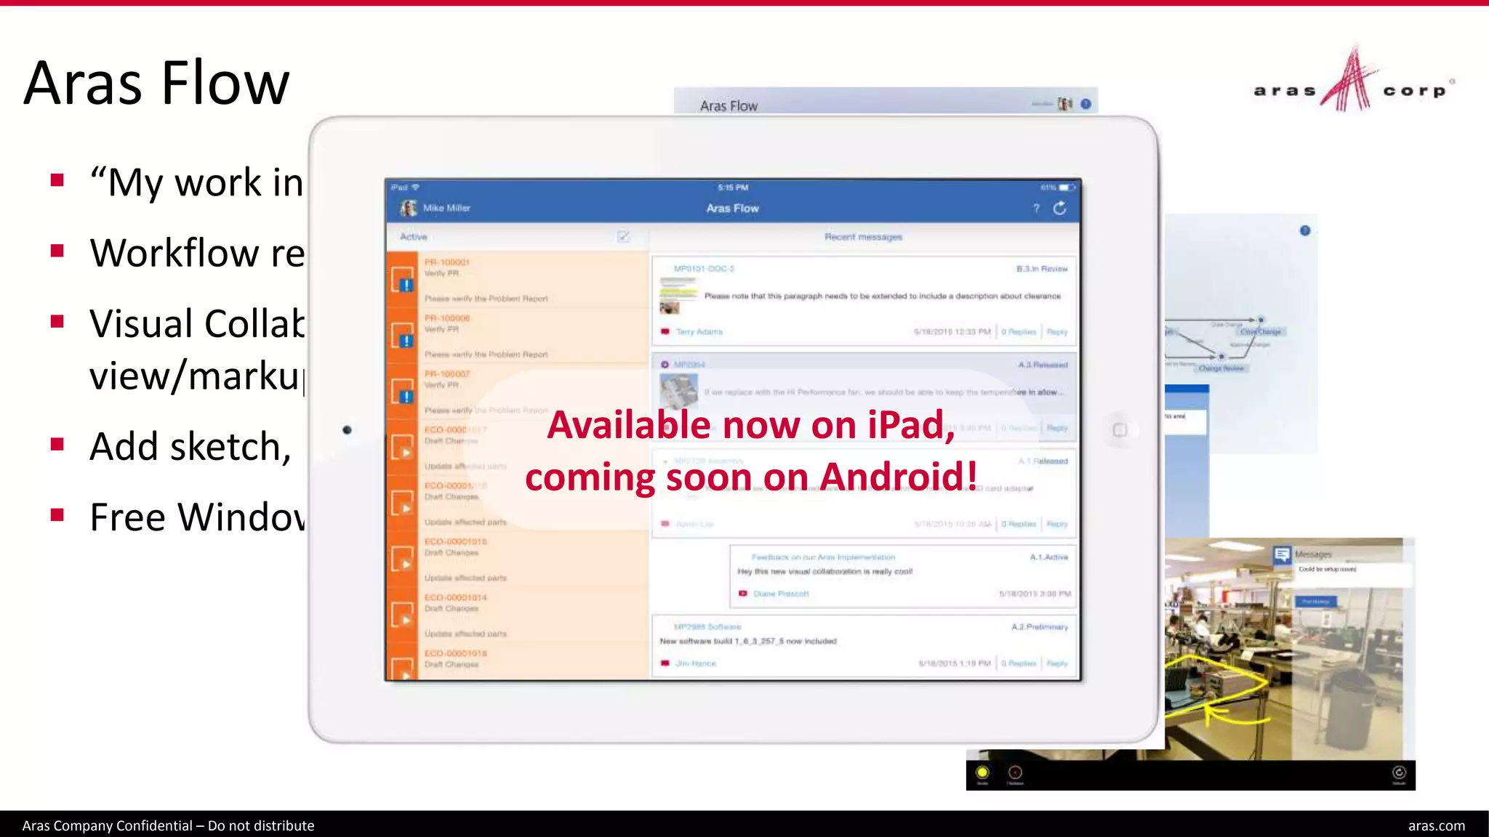Click the Active list header
The height and width of the screenshot is (837, 1489).
[414, 237]
